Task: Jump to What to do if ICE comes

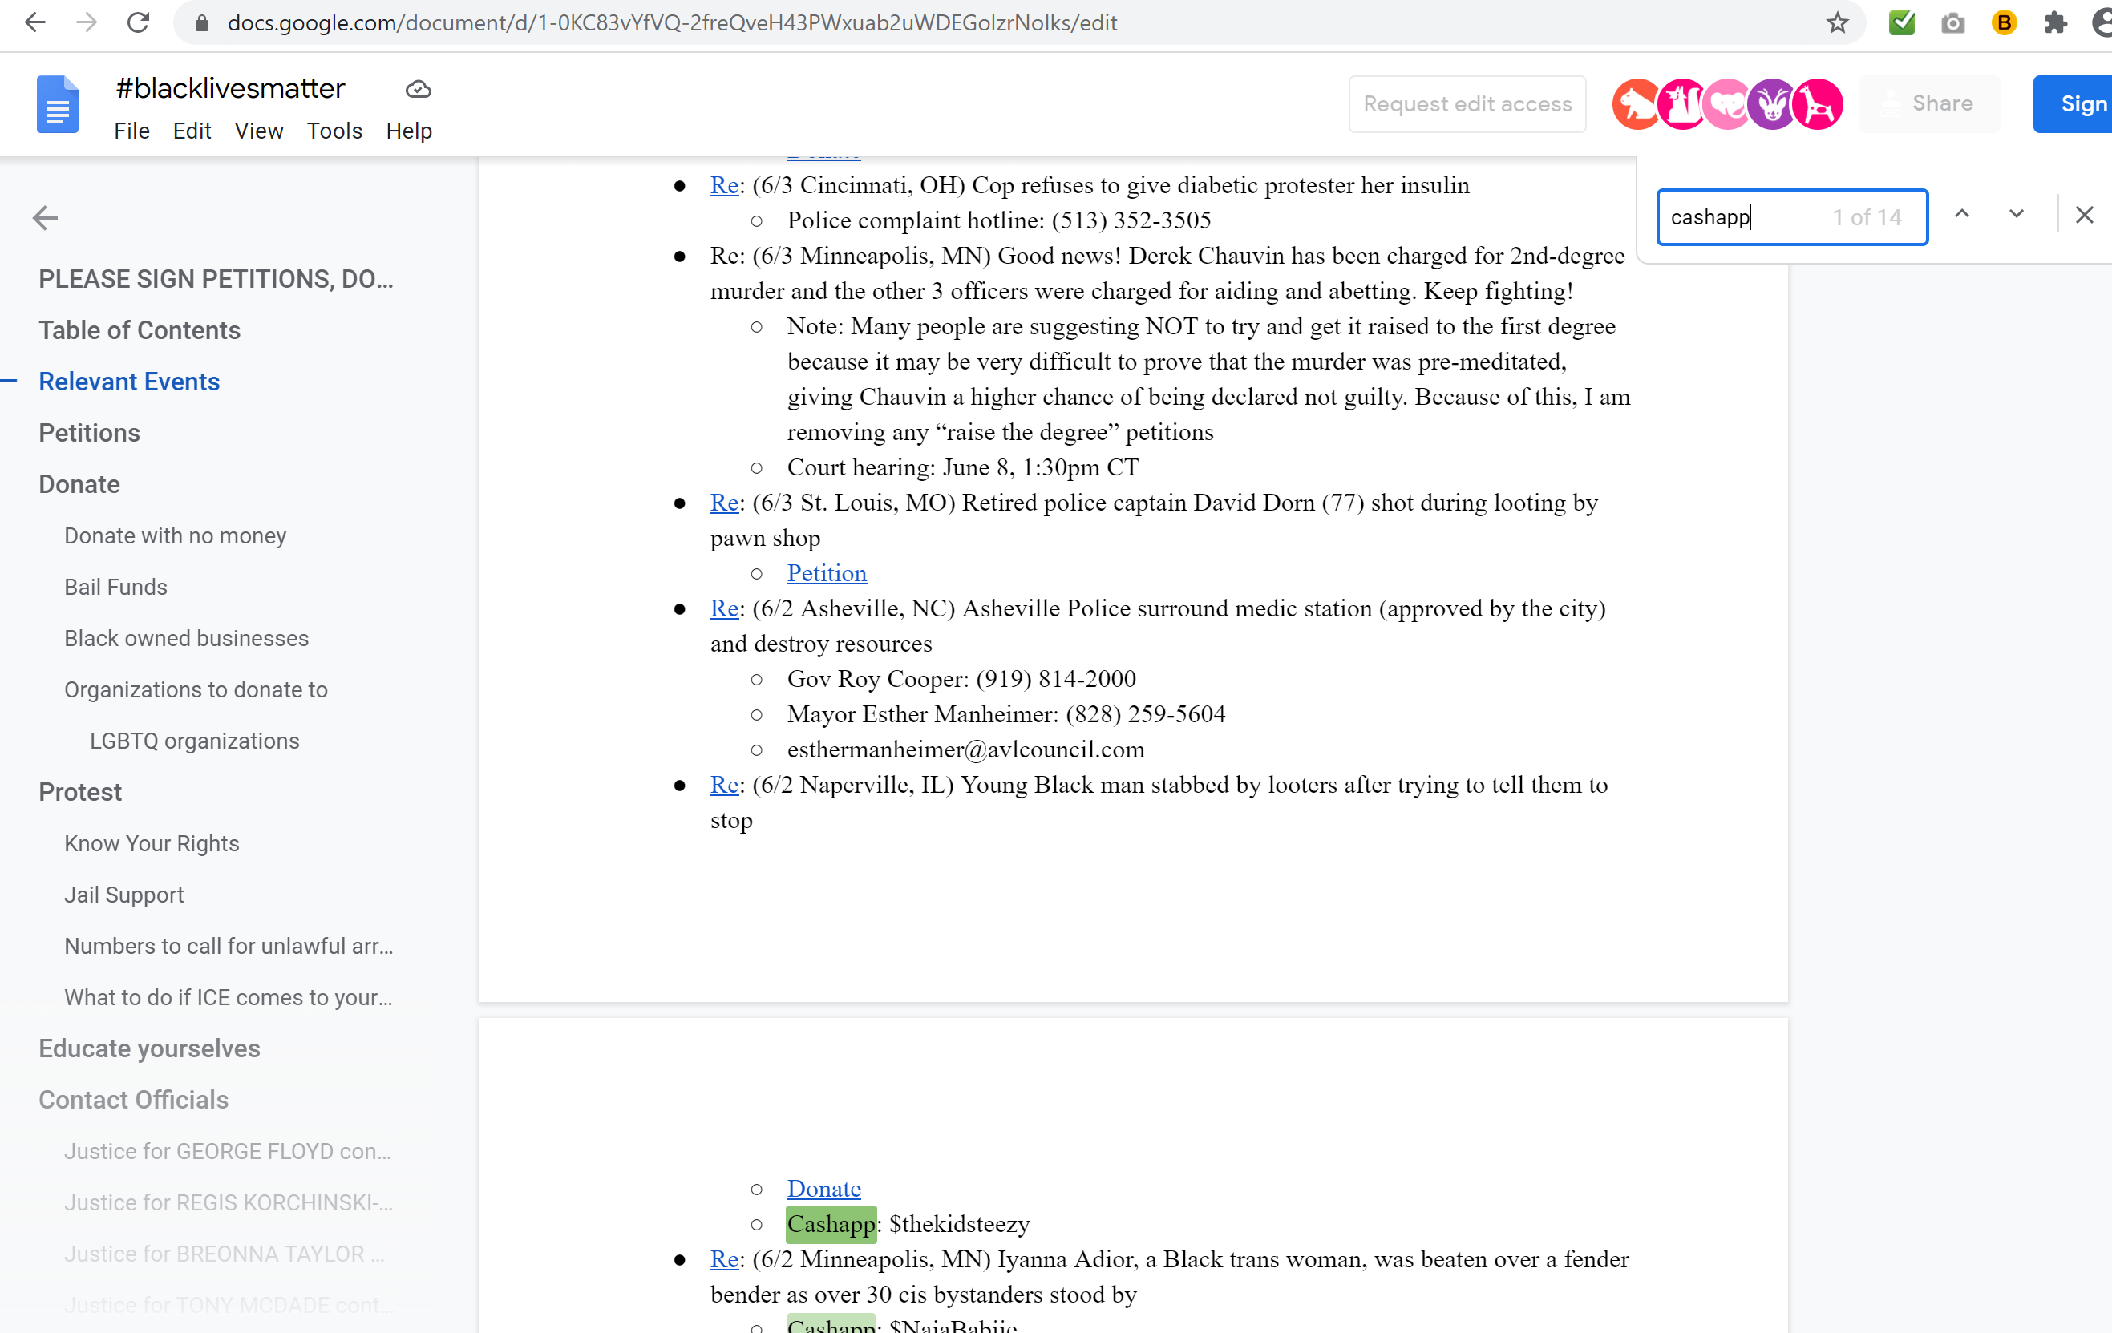Action: pos(228,997)
